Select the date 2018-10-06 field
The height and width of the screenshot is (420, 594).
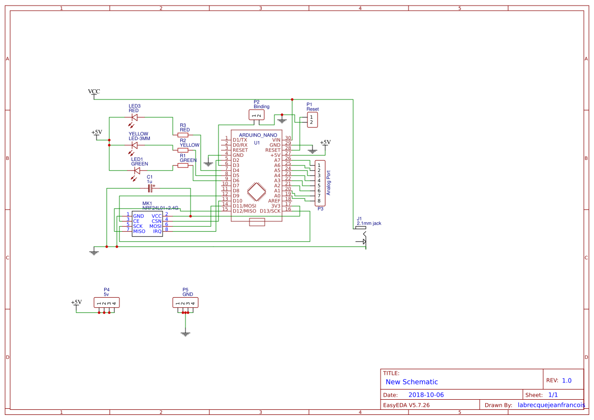(x=427, y=394)
